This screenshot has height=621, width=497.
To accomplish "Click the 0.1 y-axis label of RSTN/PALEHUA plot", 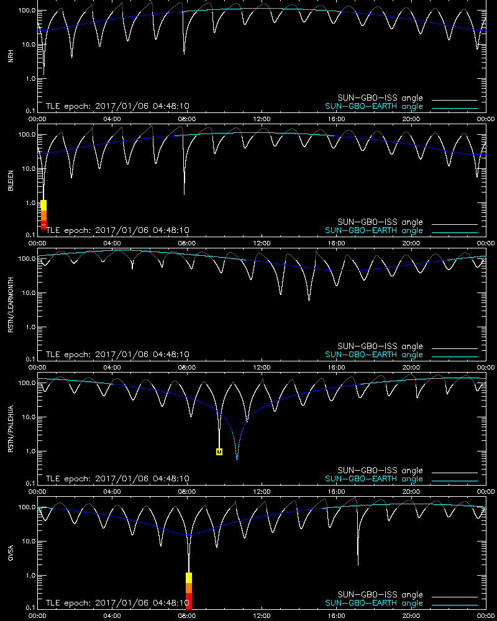I will pos(30,483).
